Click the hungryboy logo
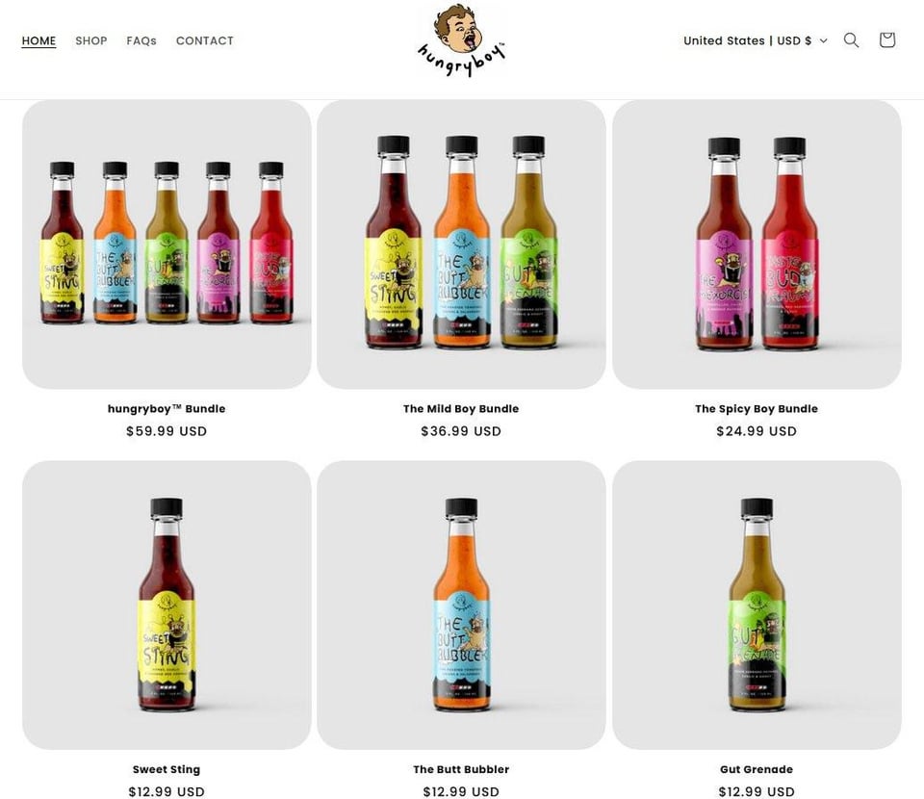924x799 pixels. tap(461, 40)
